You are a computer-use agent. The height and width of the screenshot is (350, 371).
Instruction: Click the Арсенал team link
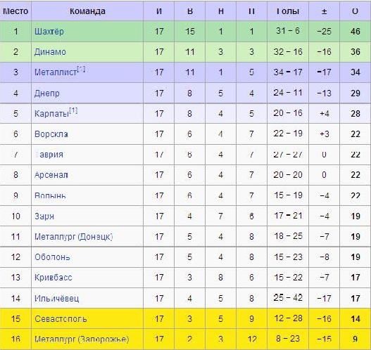coord(51,175)
